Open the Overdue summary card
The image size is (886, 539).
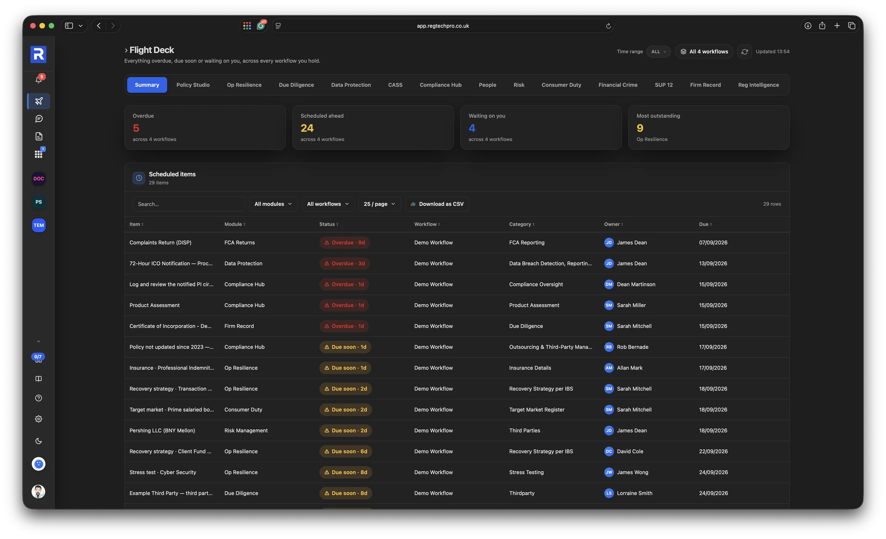tap(205, 128)
